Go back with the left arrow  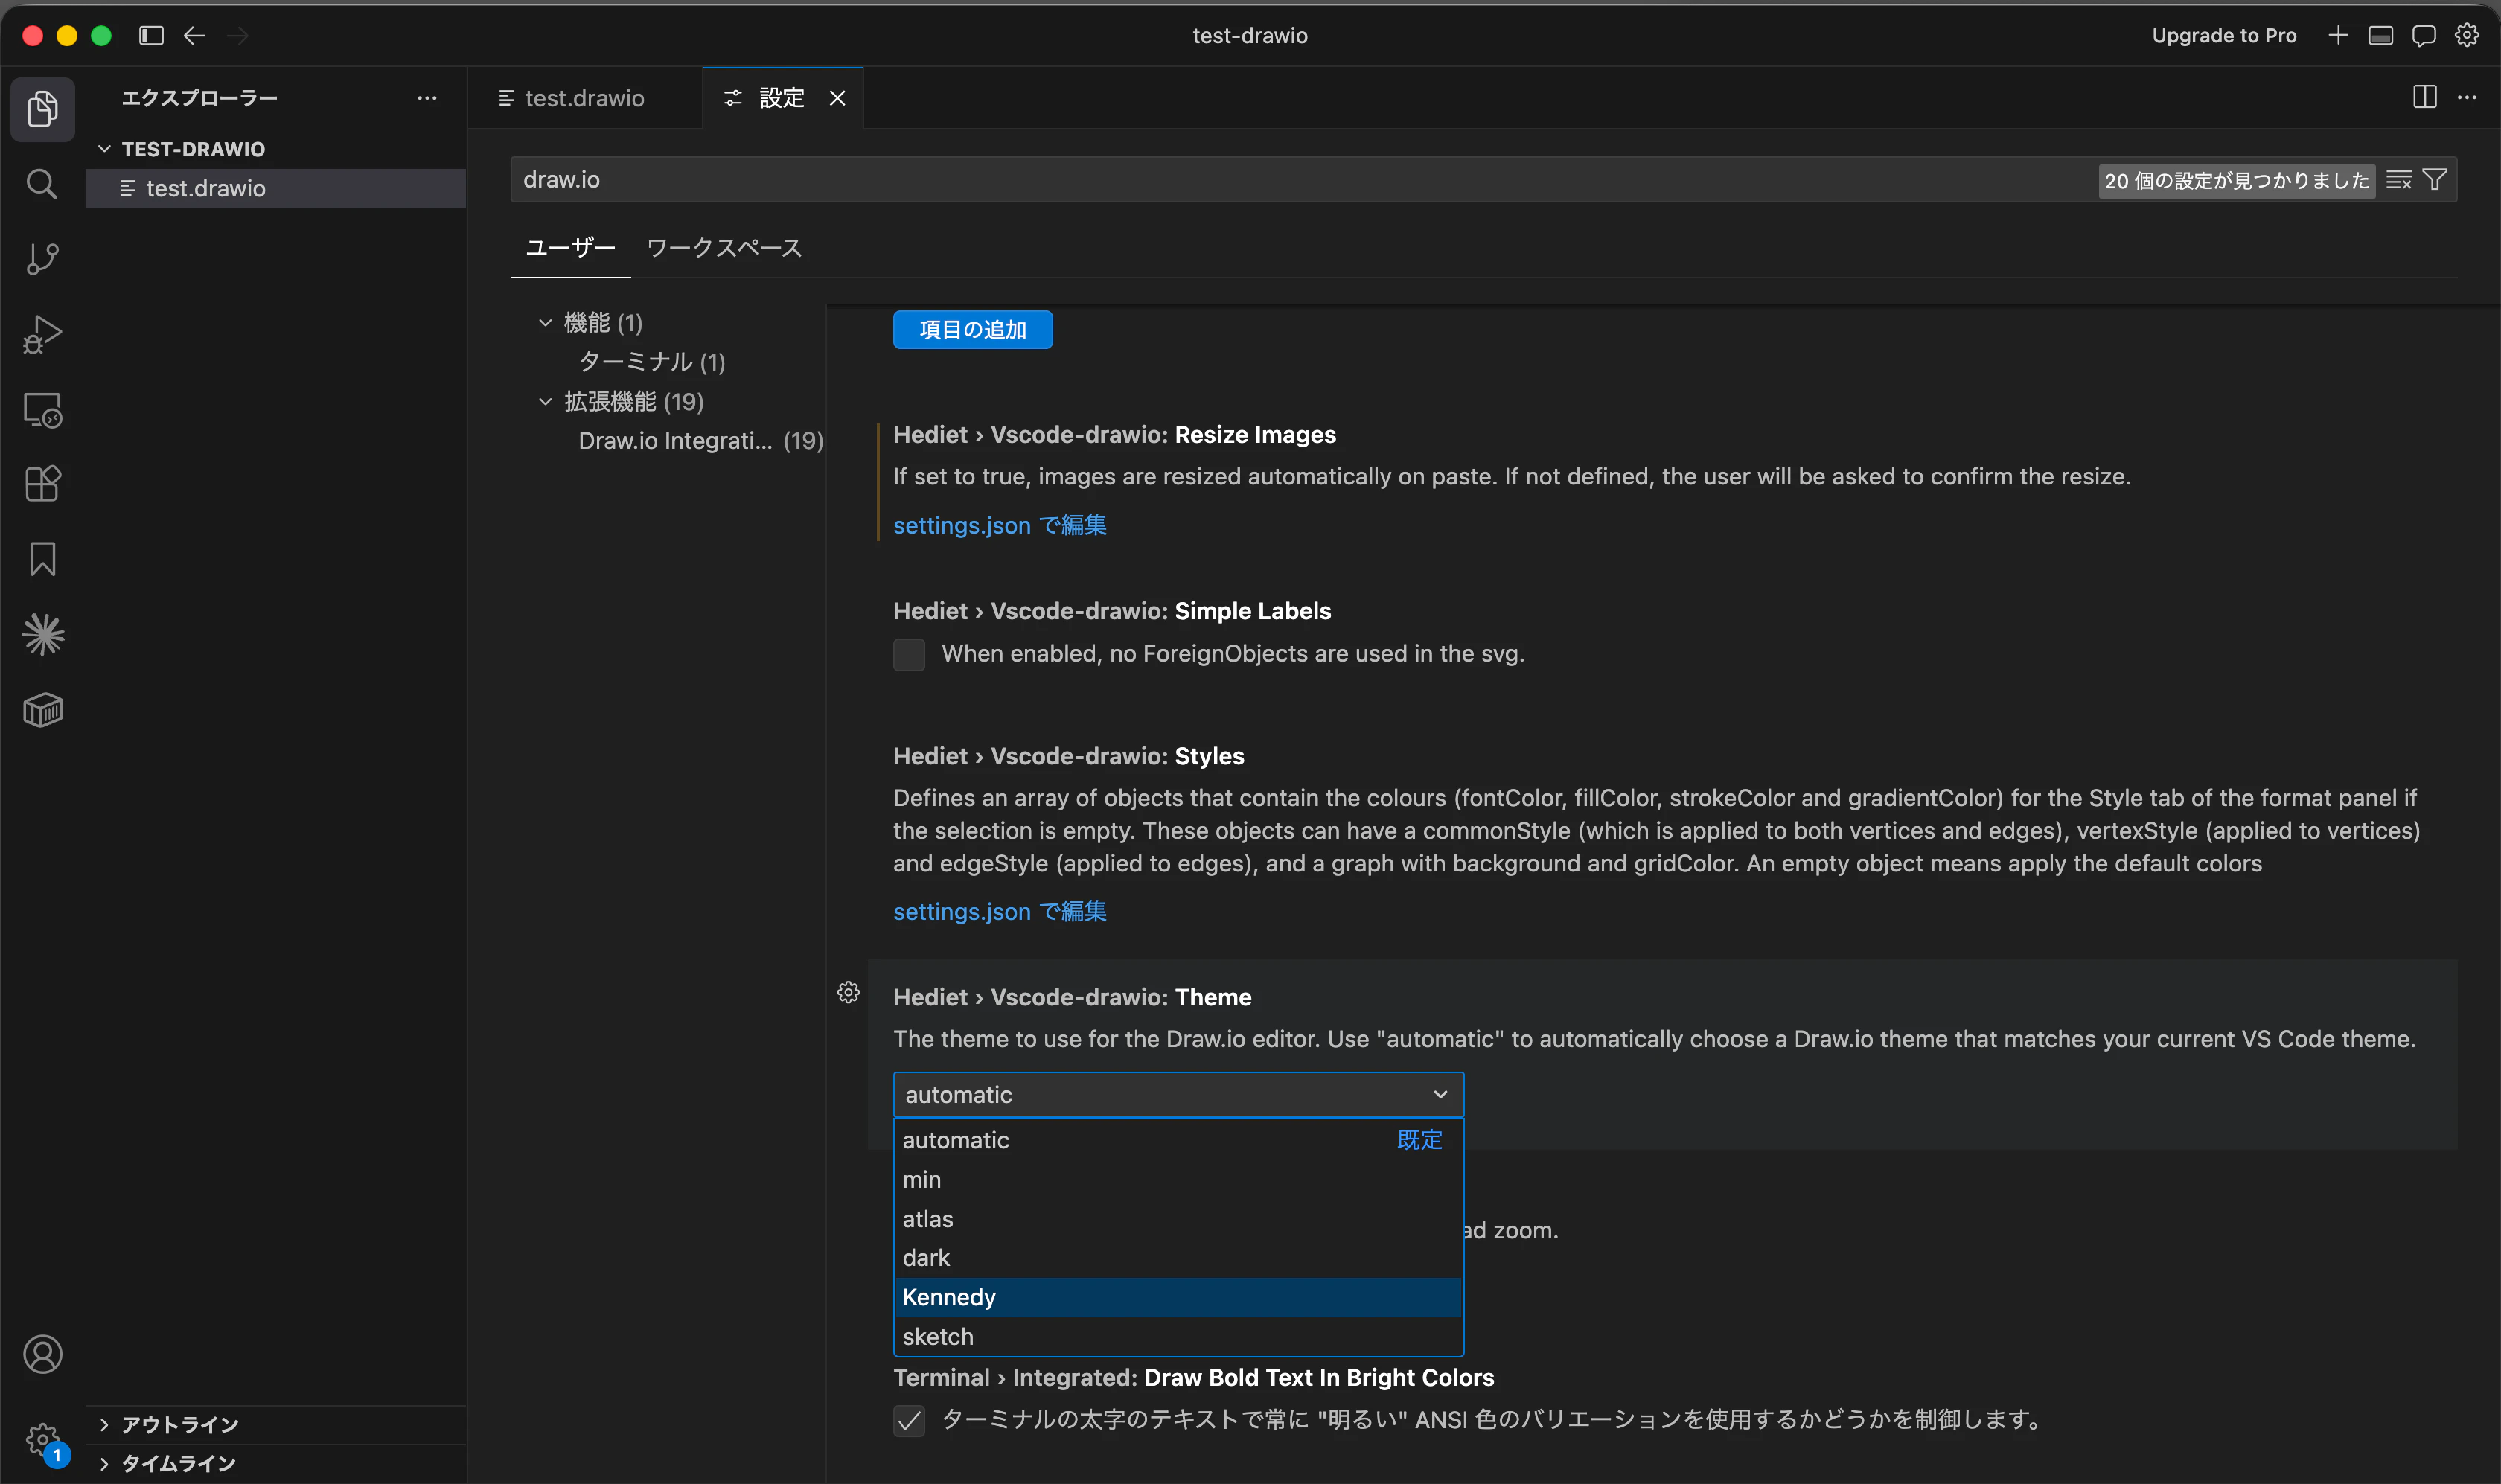(195, 36)
